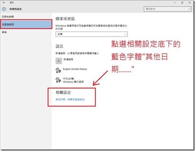Viewport: 195px width, 151px height.
Task: Click the plus icon to add a language
Action: click(x=59, y=61)
